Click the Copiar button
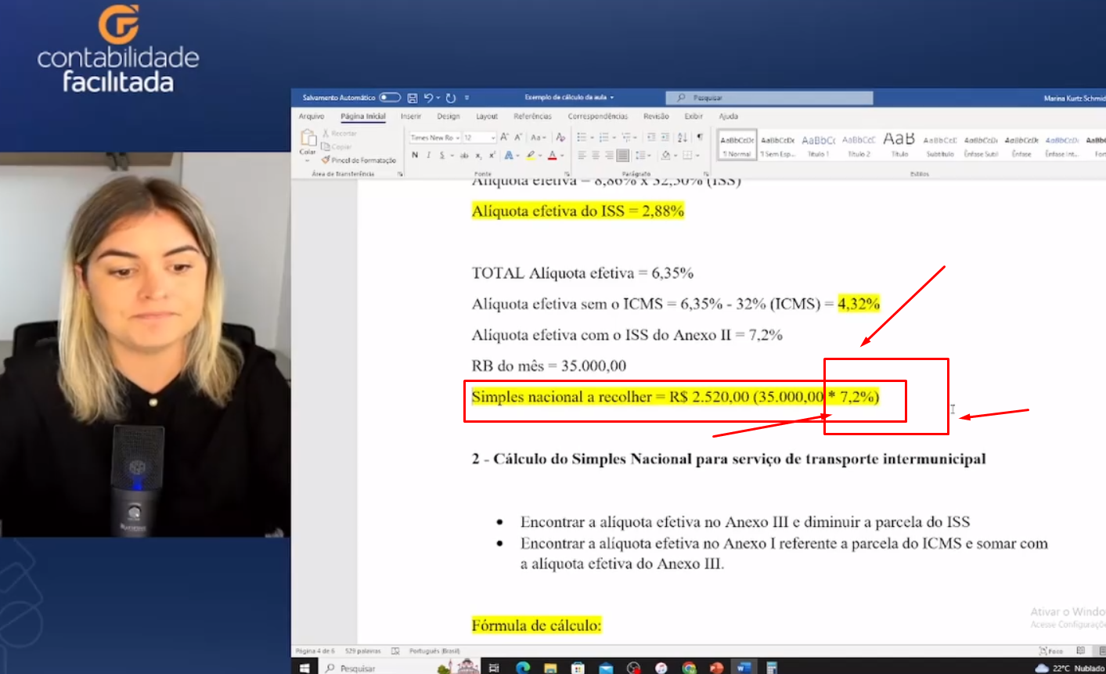The height and width of the screenshot is (674, 1106). pos(337,146)
